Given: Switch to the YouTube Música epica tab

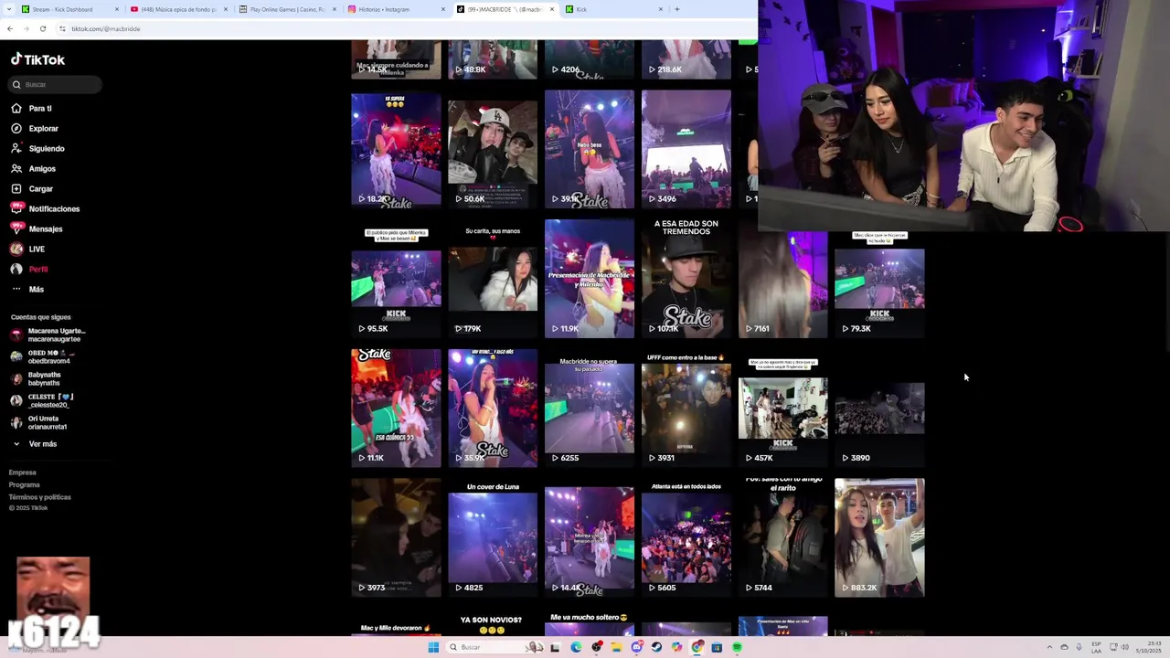Looking at the screenshot, I should click(x=178, y=9).
